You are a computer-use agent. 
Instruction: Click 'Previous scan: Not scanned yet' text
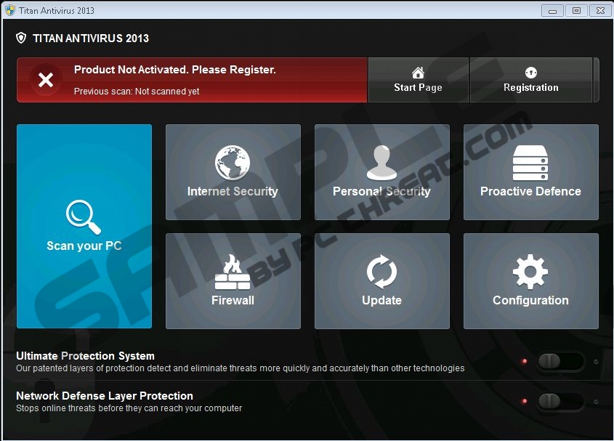pos(137,92)
